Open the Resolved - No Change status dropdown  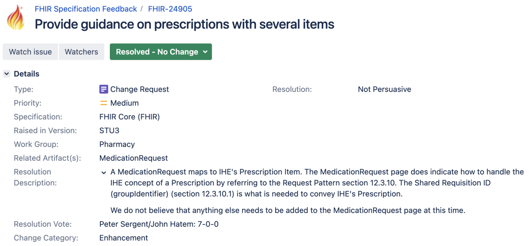point(161,52)
